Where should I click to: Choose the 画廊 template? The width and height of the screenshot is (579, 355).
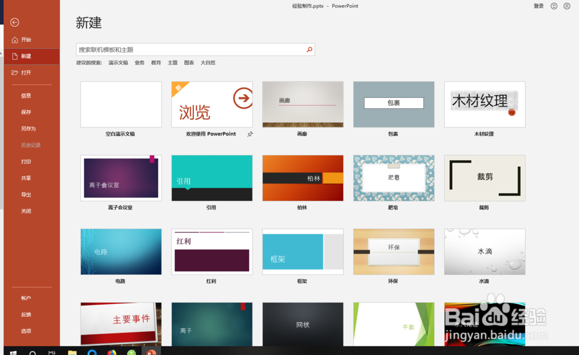tap(303, 105)
